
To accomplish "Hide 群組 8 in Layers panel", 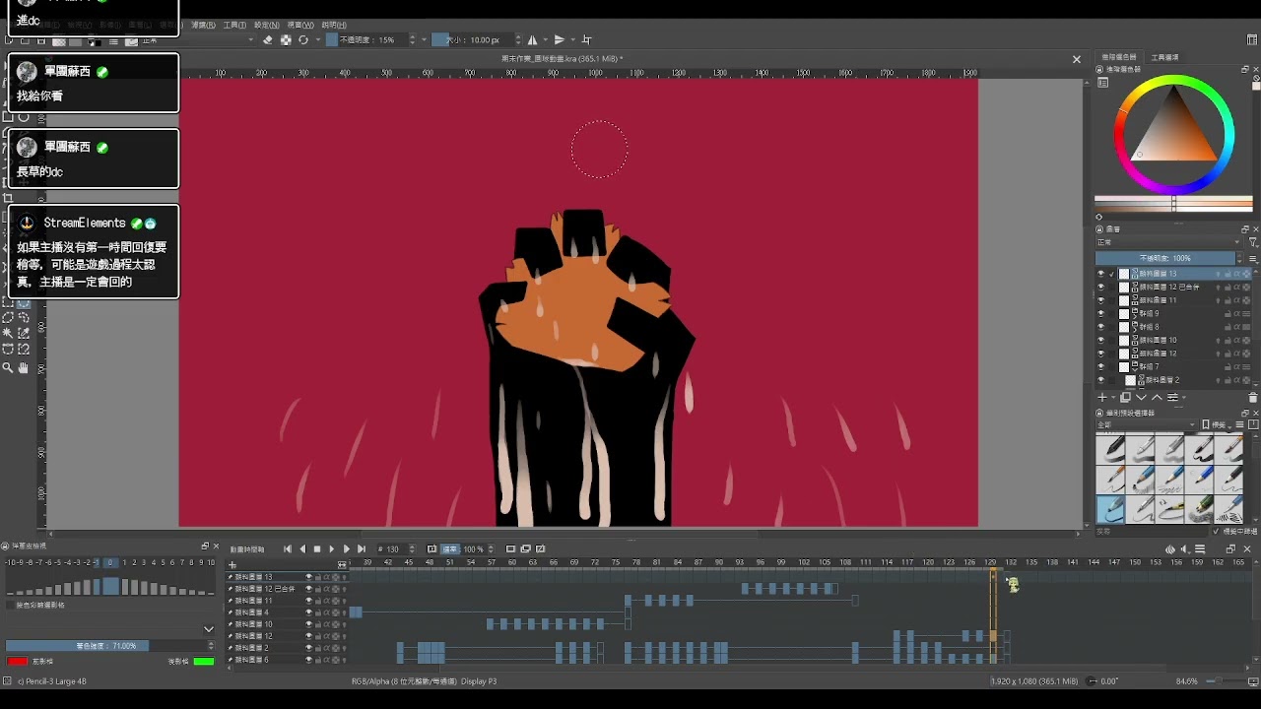I will point(1101,327).
